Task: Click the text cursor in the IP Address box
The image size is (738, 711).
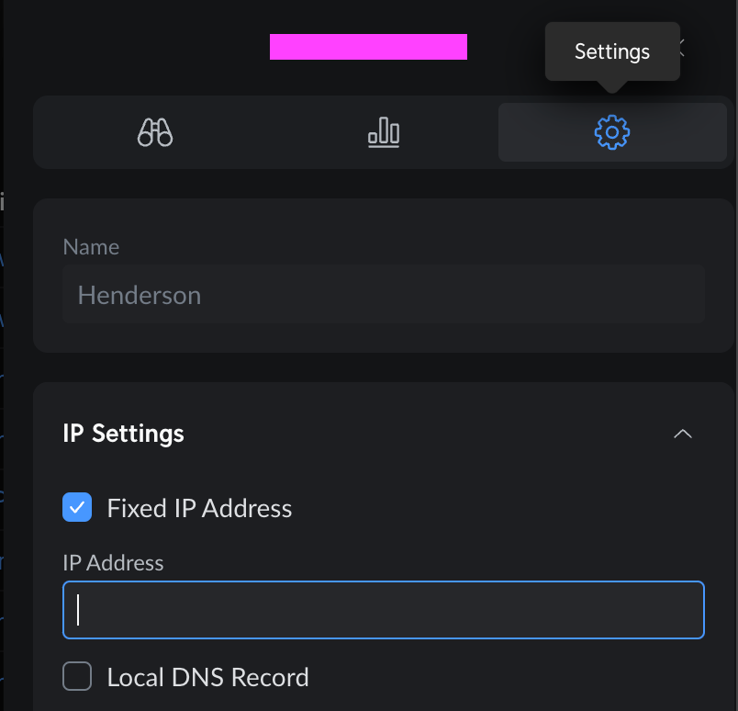Action: tap(79, 610)
